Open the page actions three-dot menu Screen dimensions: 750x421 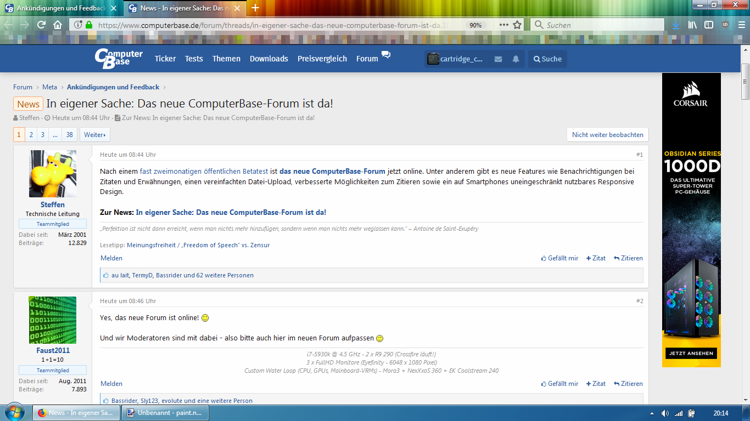pos(503,25)
